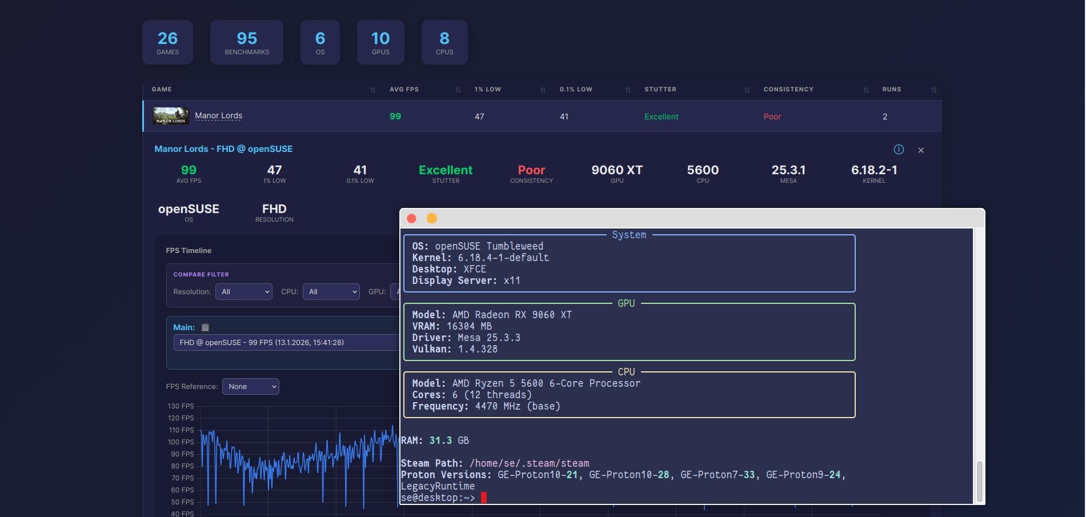
Task: Click the Steam Path line in terminal
Action: click(x=495, y=463)
